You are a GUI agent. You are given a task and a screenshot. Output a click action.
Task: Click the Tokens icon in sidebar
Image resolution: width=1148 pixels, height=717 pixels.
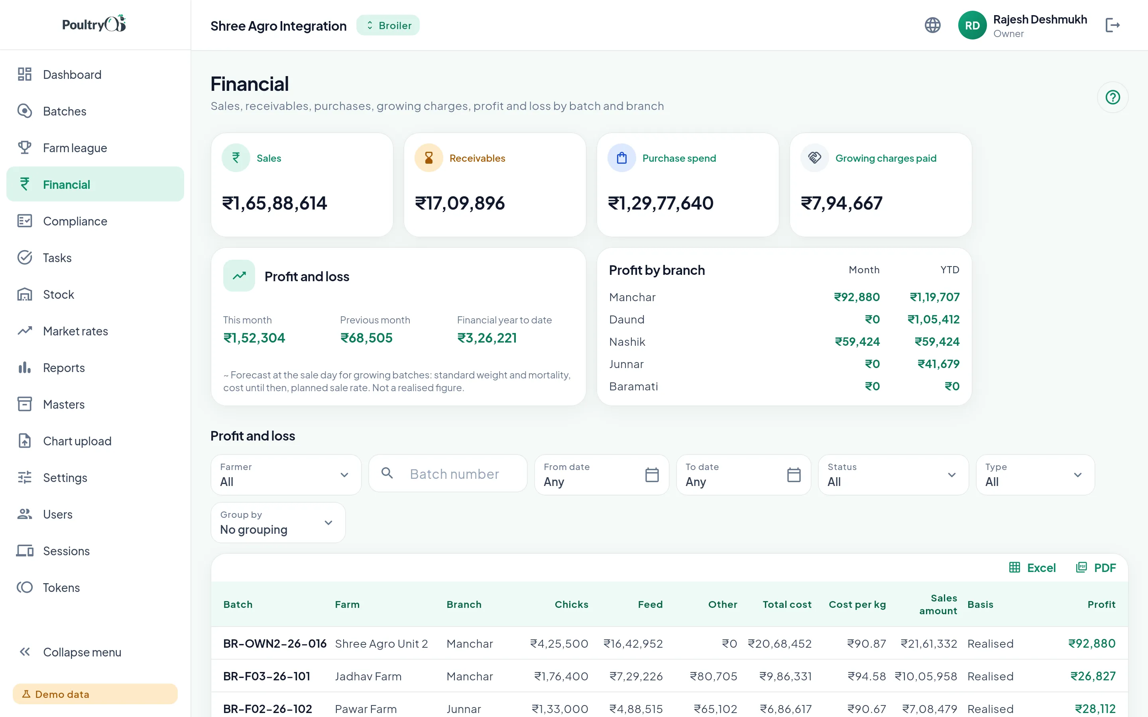tap(25, 588)
